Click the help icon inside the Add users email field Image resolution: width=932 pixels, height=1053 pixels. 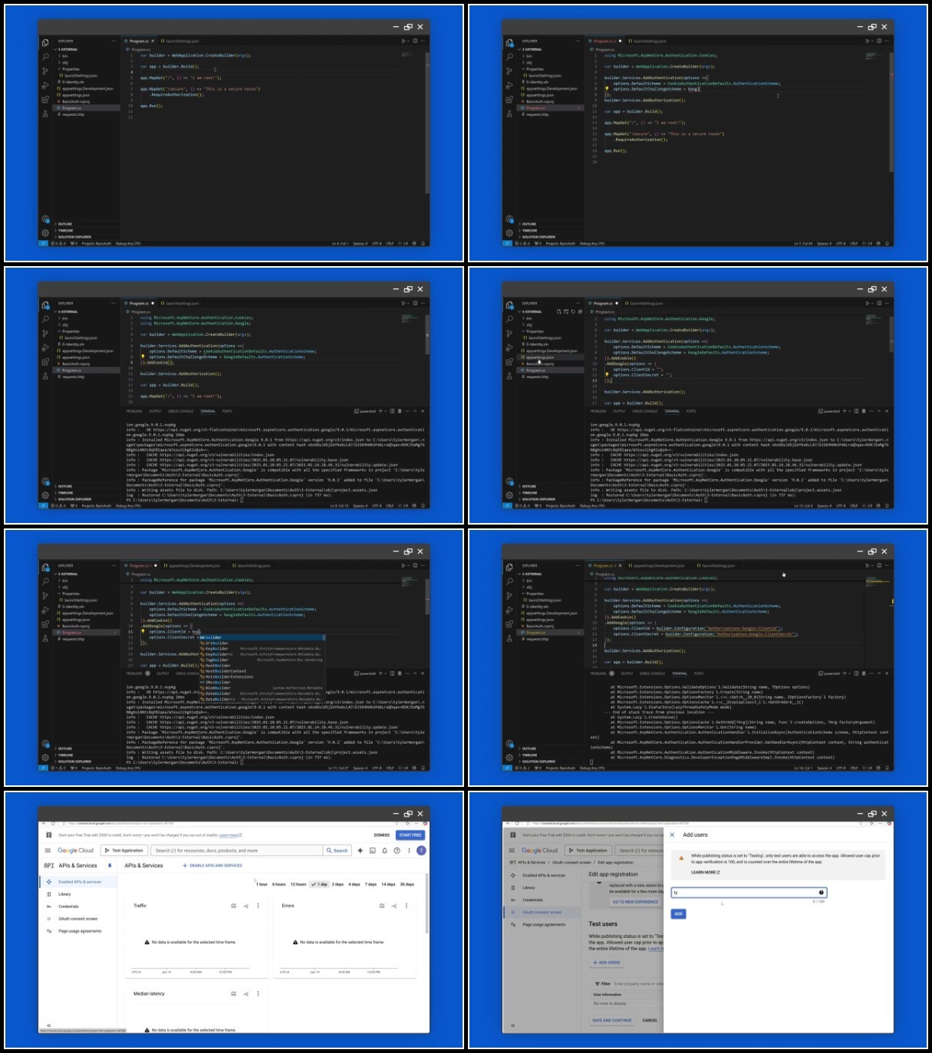tap(822, 892)
